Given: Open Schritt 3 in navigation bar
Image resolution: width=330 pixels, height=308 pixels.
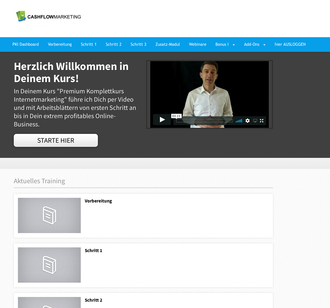Looking at the screenshot, I should pos(138,44).
